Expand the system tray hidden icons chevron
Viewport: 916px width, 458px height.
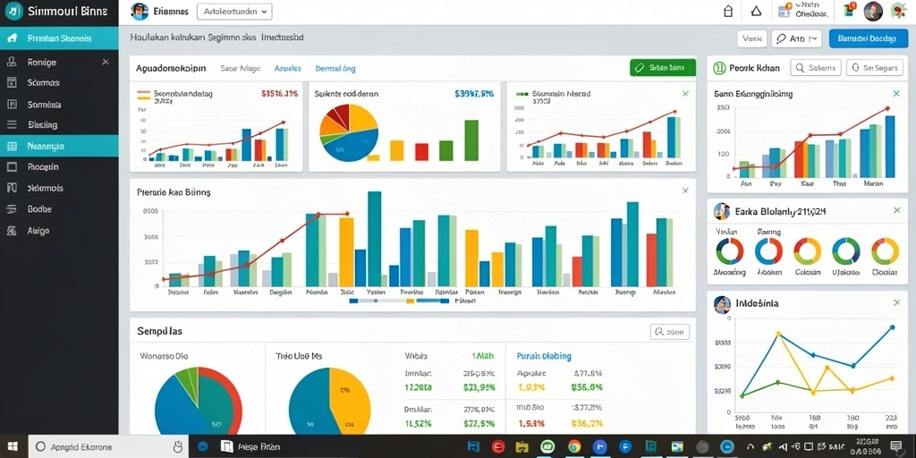pos(751,447)
